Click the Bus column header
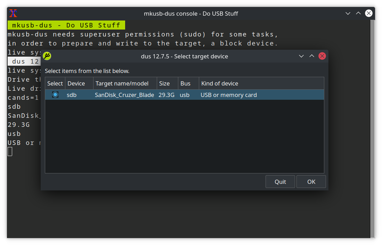 coord(186,83)
